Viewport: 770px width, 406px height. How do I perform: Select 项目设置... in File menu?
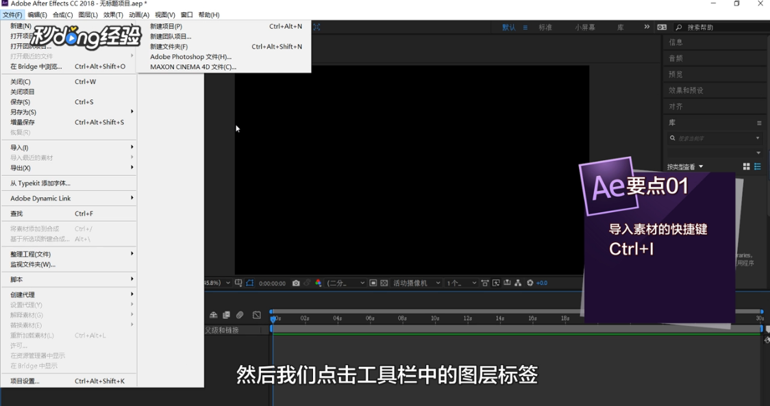[69, 381]
